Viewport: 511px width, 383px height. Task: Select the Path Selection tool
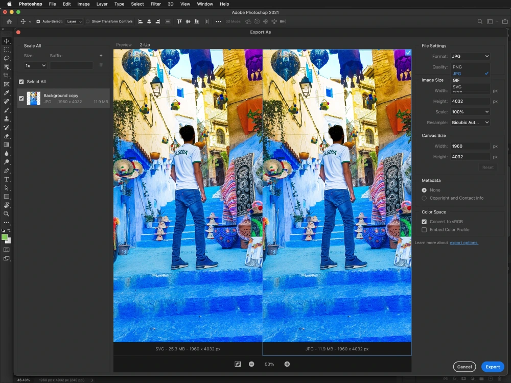(x=7, y=187)
